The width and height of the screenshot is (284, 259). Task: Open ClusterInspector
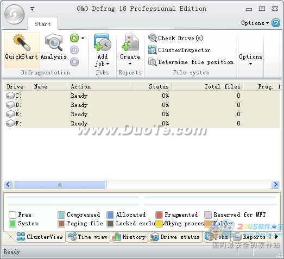(179, 50)
